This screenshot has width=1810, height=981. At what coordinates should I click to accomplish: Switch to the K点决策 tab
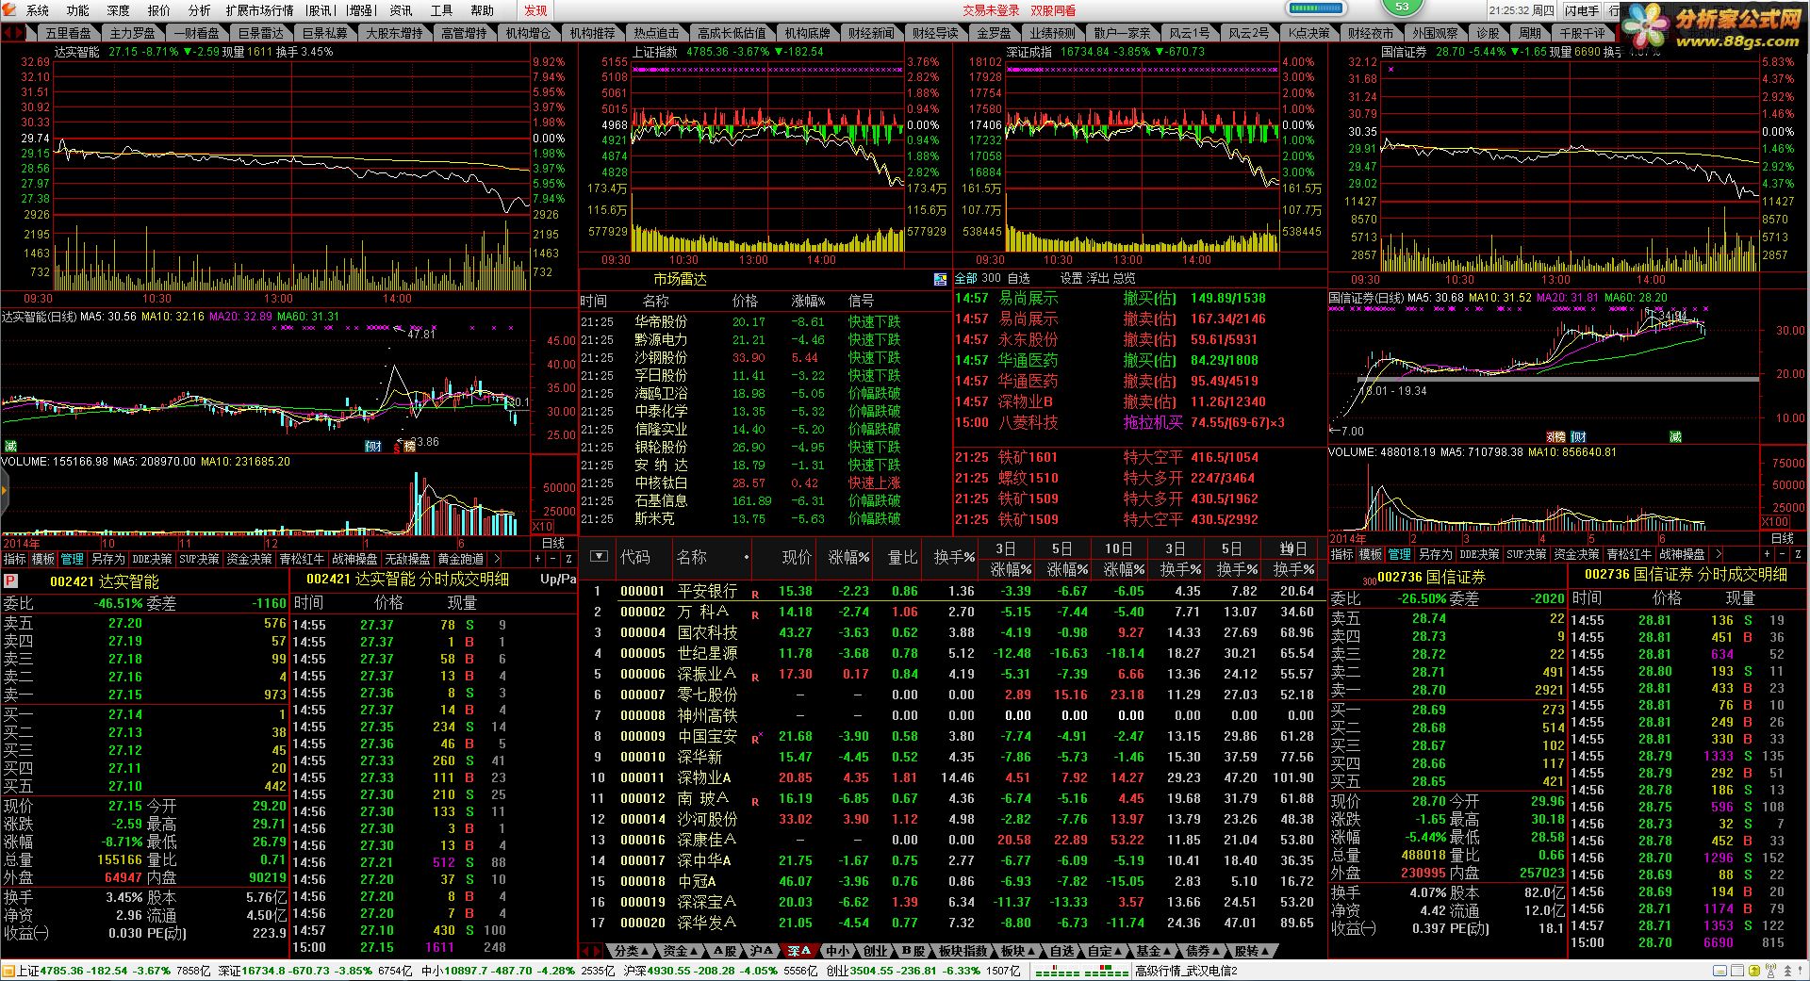click(1308, 33)
